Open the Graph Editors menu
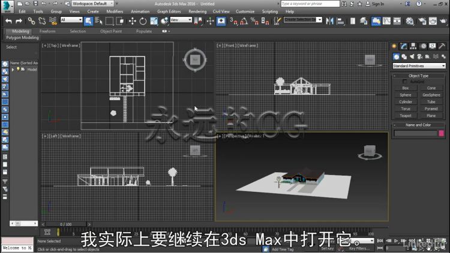Screen dimensions: 450x253 pyautogui.click(x=169, y=11)
